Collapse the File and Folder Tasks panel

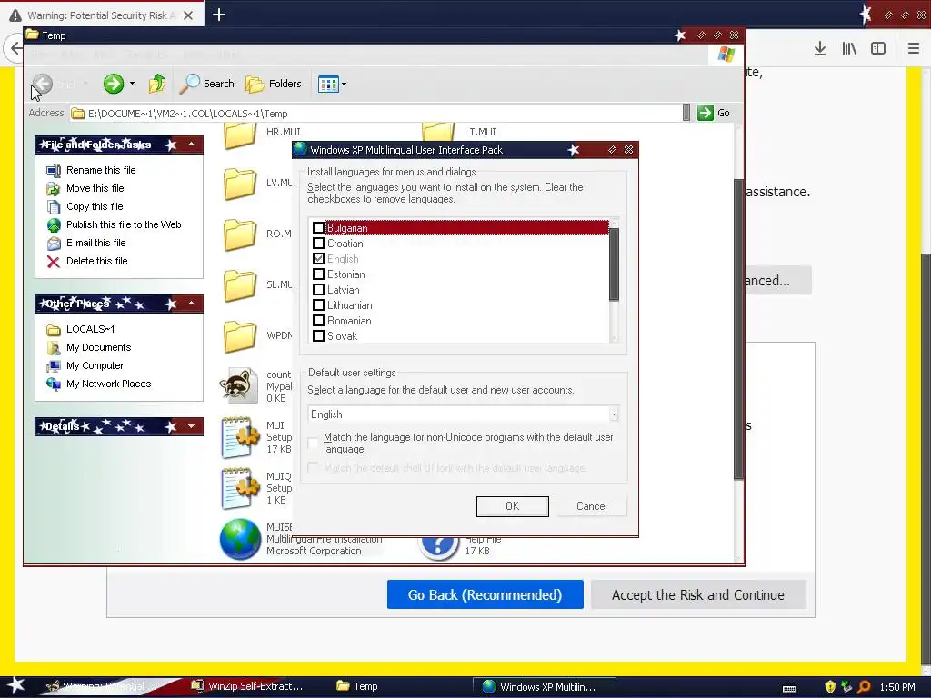[x=191, y=145]
